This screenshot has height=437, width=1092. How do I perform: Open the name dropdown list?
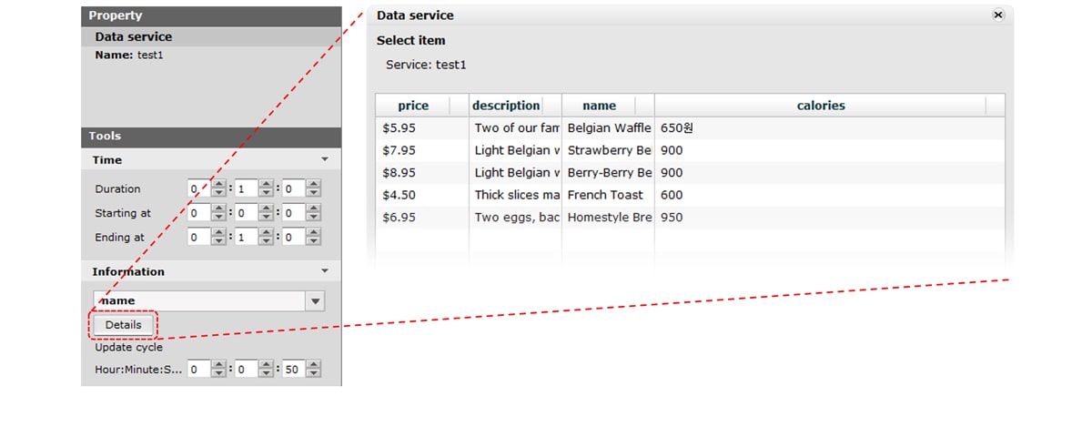point(315,301)
